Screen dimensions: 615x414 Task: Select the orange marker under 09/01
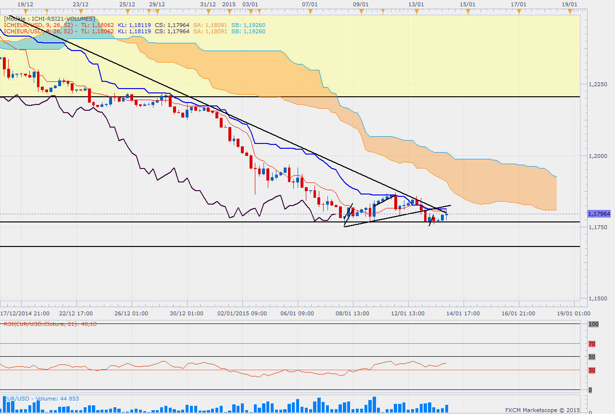[x=361, y=10]
